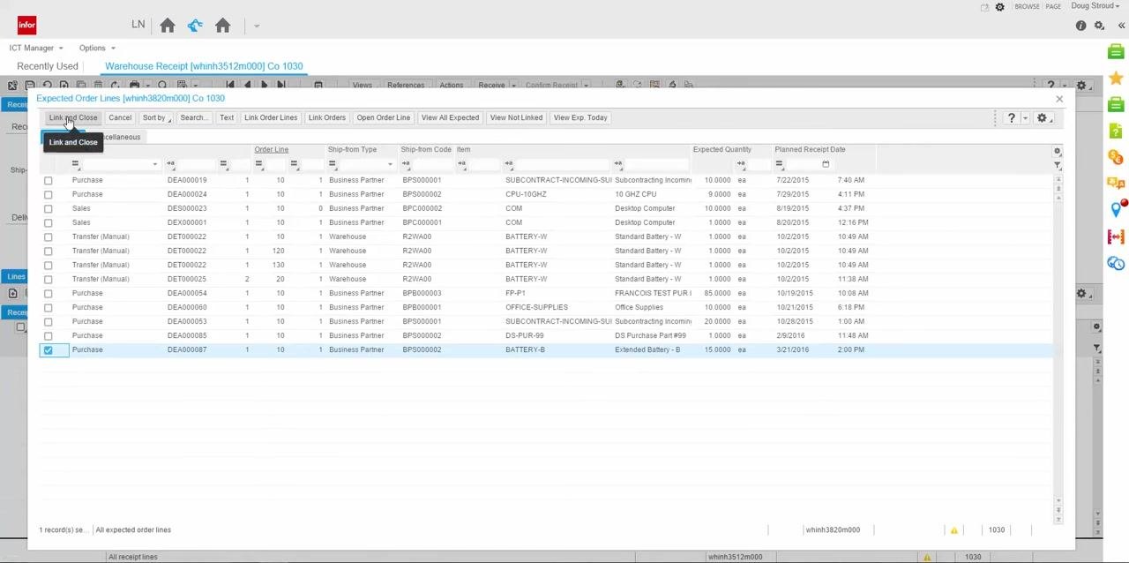Check the DET000025 transfer row checkbox

[49, 279]
